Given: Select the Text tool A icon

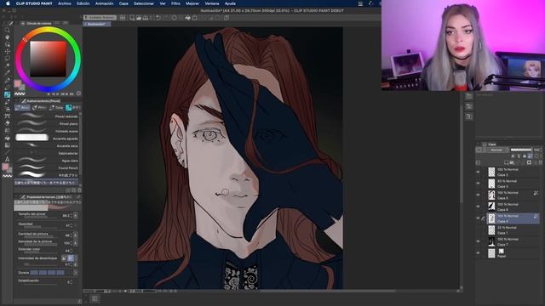Looking at the screenshot, I should (x=8, y=160).
